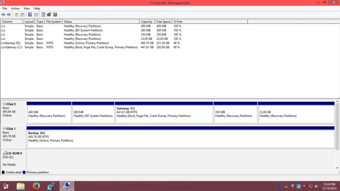
Task: Click the Computer Management taskbar icon
Action: pyautogui.click(x=67, y=186)
